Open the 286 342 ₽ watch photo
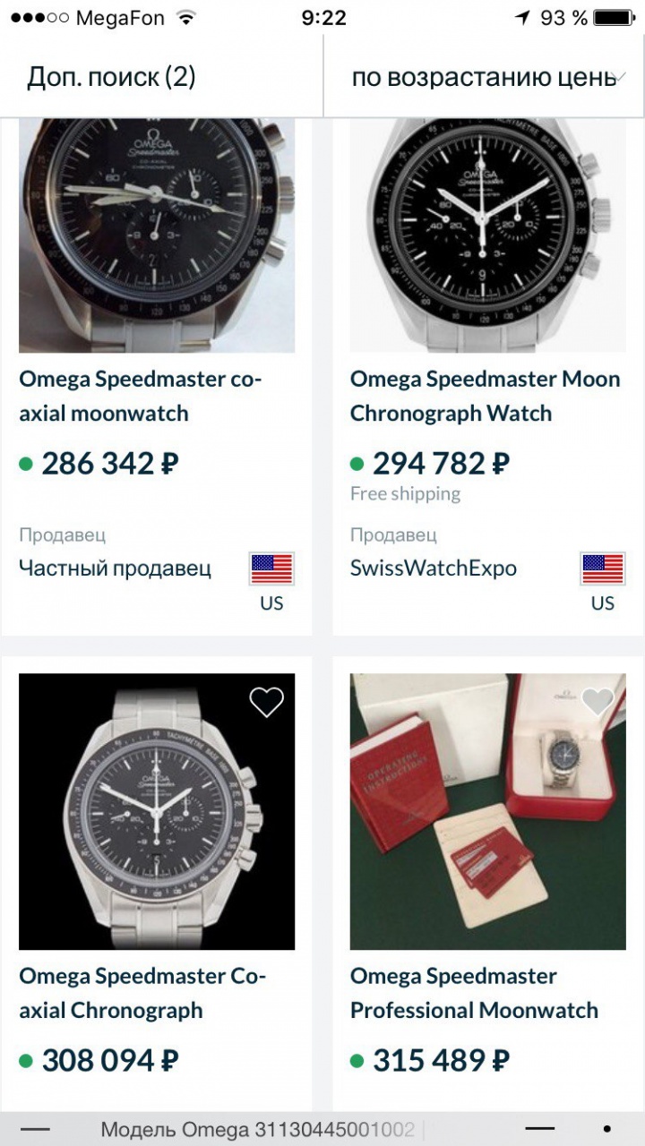The image size is (645, 1146). tap(157, 235)
